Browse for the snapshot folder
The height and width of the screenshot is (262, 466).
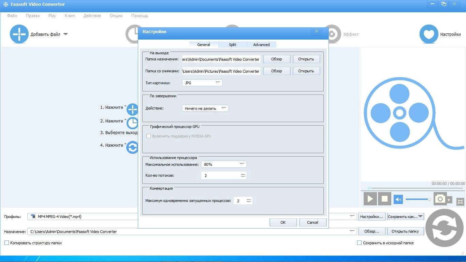[x=277, y=71]
